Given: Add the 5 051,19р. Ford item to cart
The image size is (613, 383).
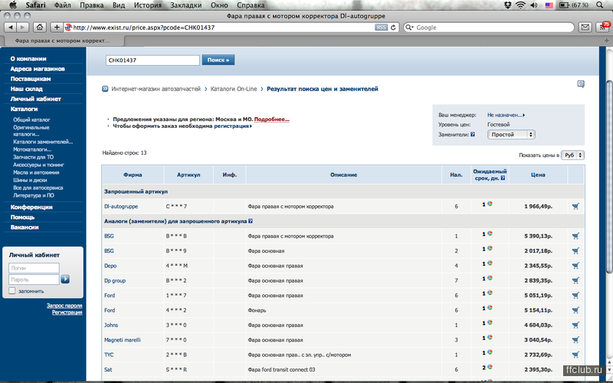Looking at the screenshot, I should coord(575,296).
